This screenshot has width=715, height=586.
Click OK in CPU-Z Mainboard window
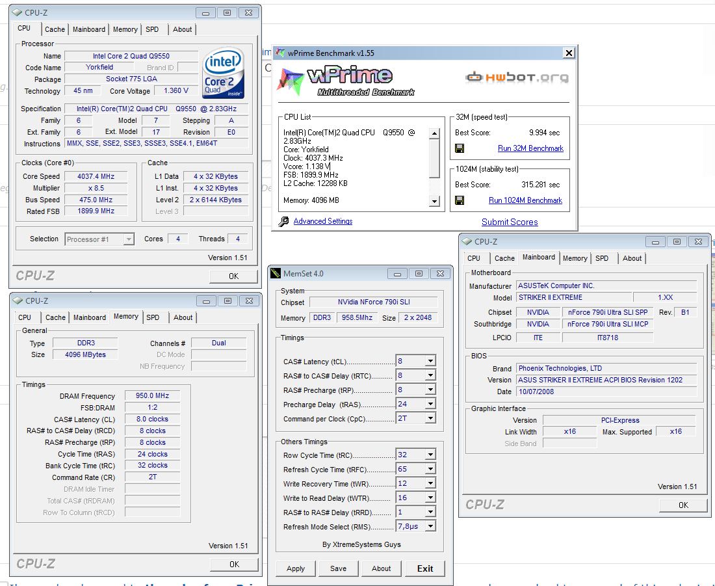tap(683, 505)
